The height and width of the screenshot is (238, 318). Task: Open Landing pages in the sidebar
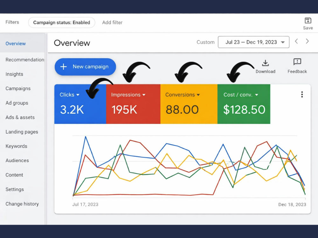point(22,132)
